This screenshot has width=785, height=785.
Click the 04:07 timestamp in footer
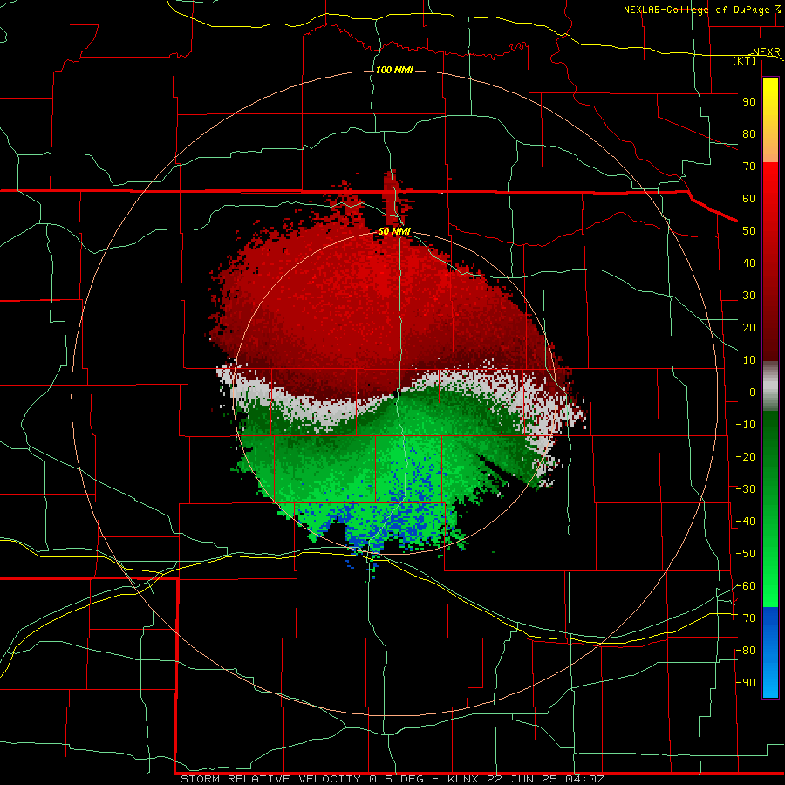585,779
